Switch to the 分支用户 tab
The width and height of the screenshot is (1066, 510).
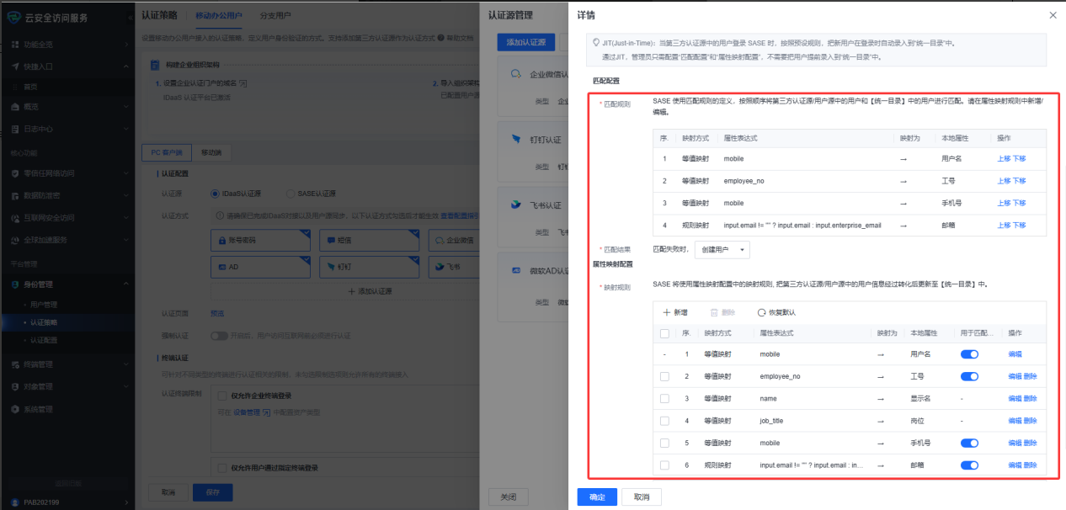276,15
